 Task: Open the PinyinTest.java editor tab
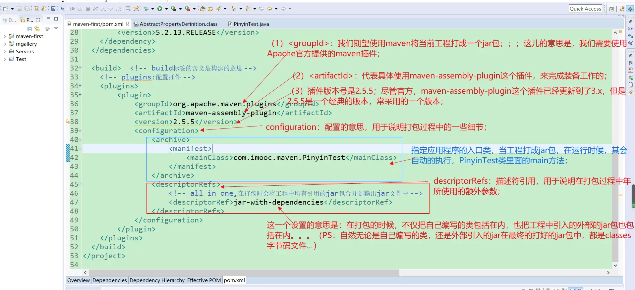251,24
